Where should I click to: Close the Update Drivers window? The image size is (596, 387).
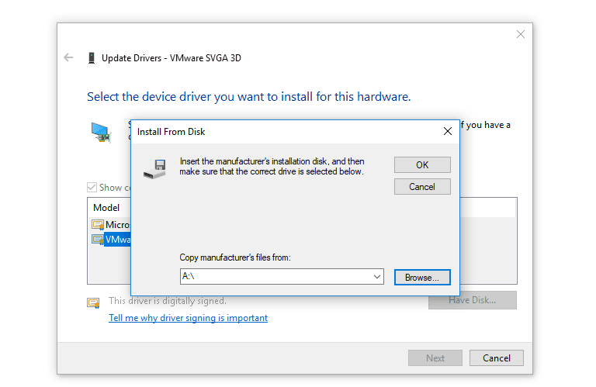pos(521,34)
